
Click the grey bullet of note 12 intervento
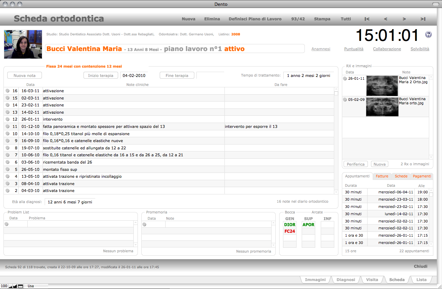(8, 119)
